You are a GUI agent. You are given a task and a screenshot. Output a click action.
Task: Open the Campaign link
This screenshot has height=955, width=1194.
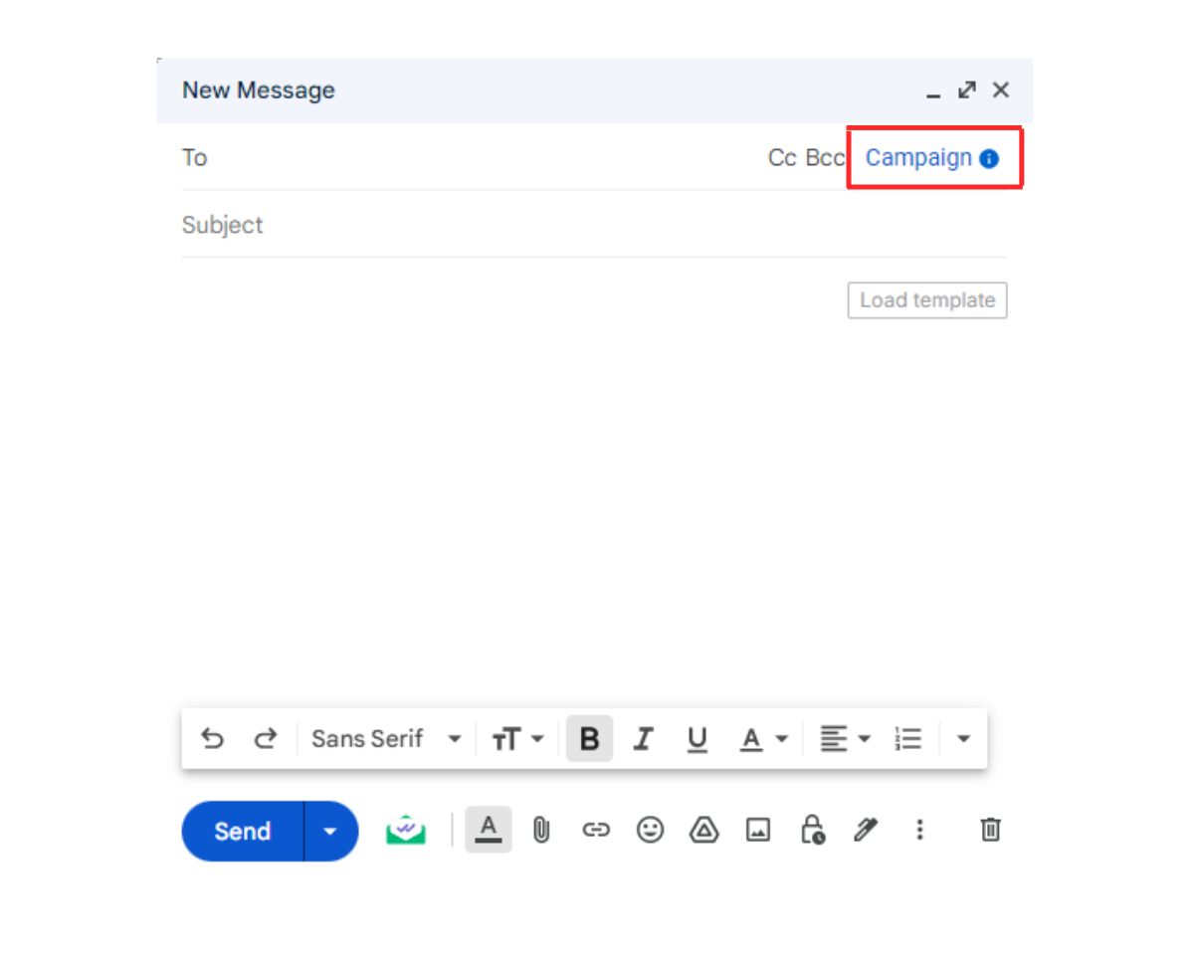[918, 157]
